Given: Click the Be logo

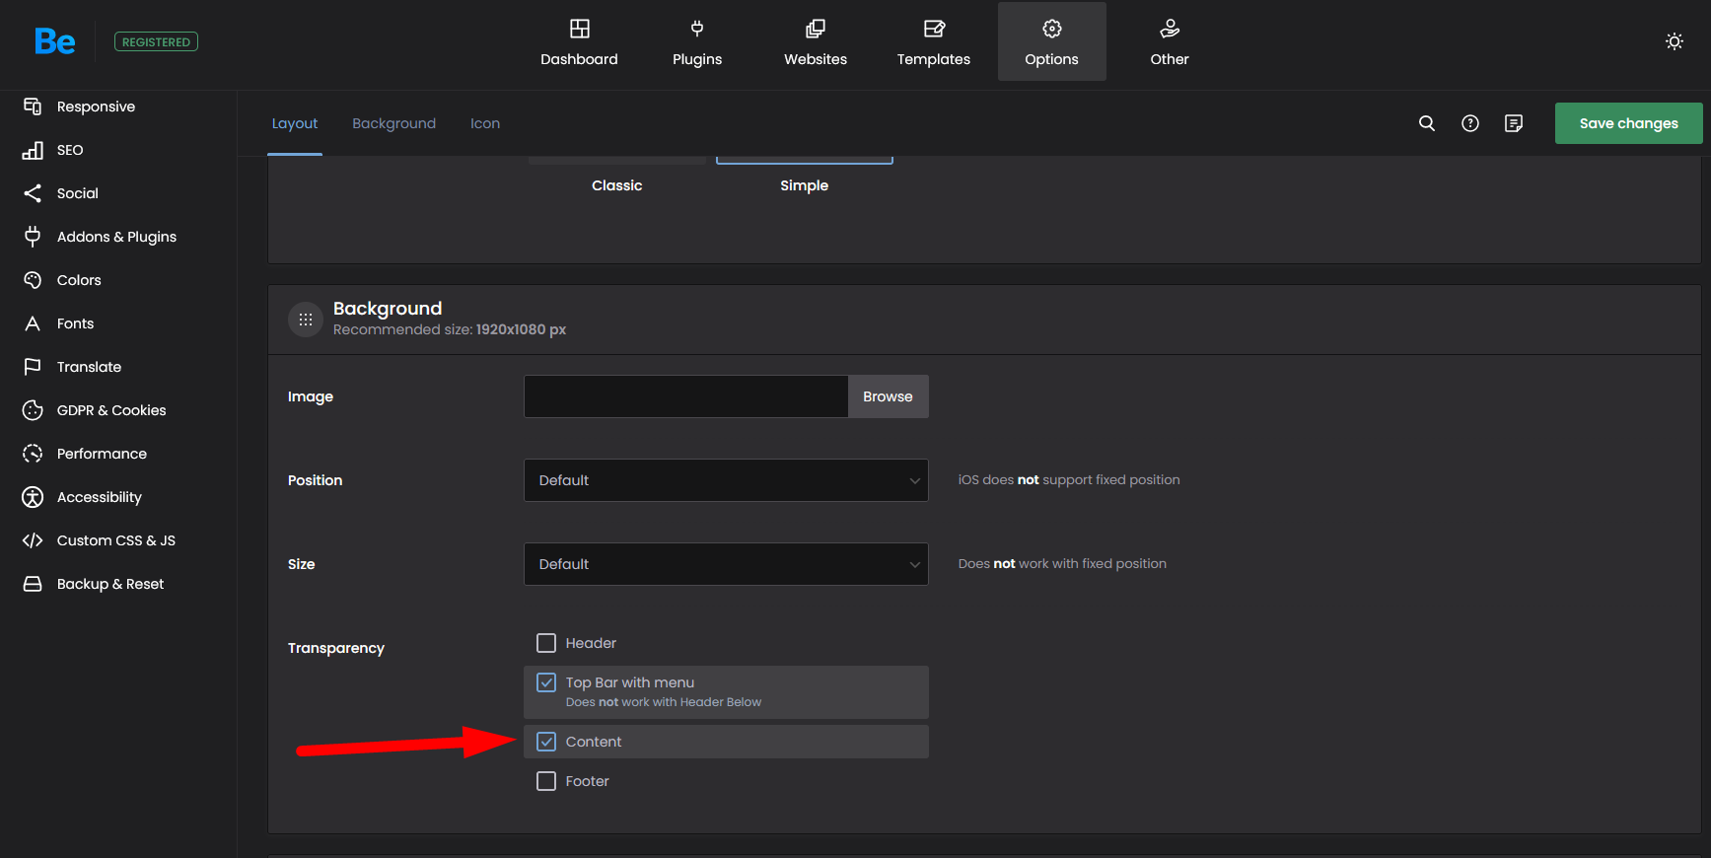Looking at the screenshot, I should tap(54, 41).
